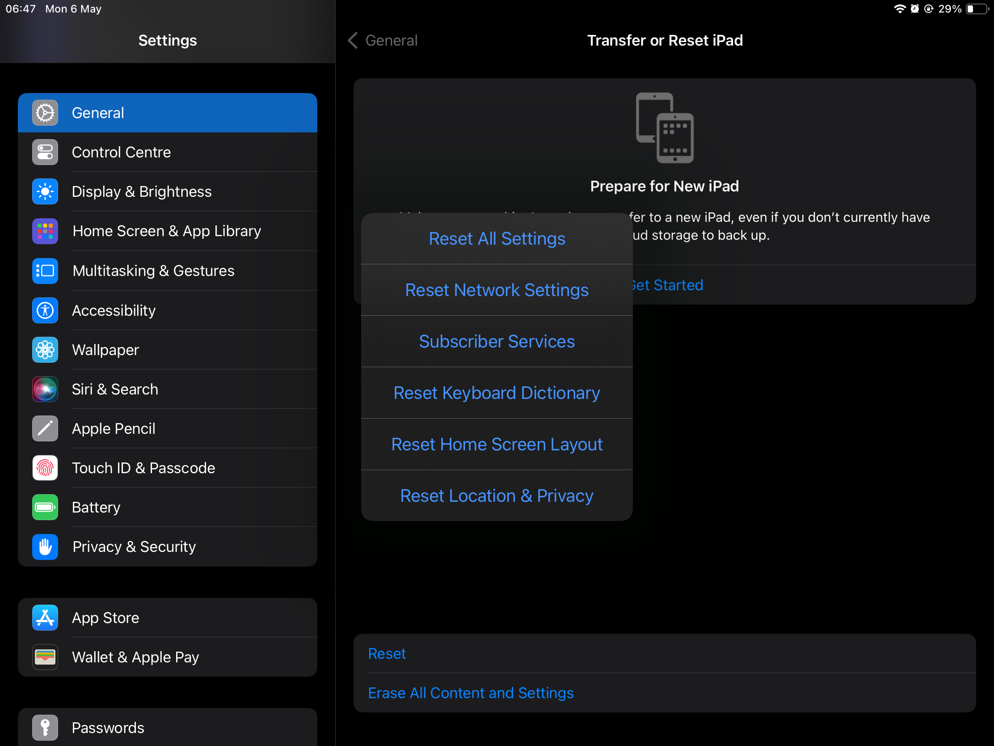The image size is (994, 746).
Task: Tap the Display & Brightness sun icon
Action: tap(45, 191)
